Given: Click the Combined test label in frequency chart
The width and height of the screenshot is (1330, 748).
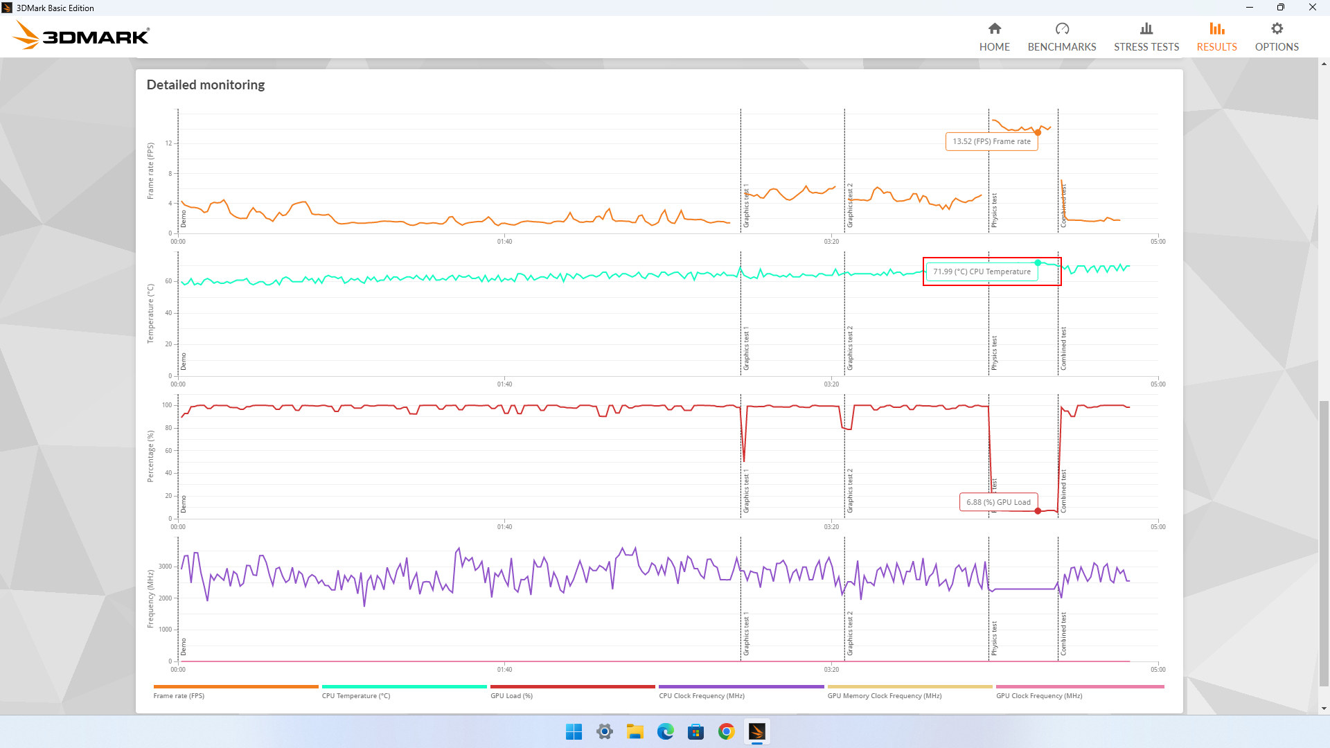Looking at the screenshot, I should pos(1063,634).
